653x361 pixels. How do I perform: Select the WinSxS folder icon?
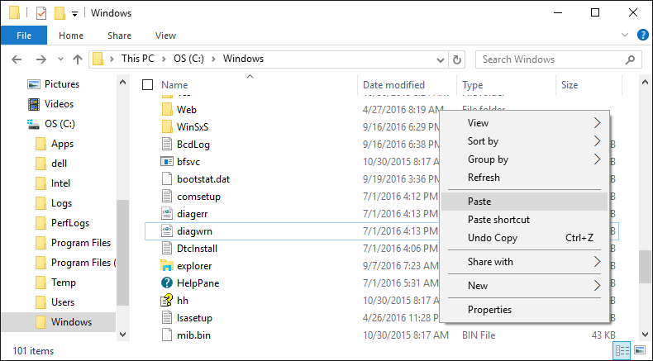click(167, 126)
